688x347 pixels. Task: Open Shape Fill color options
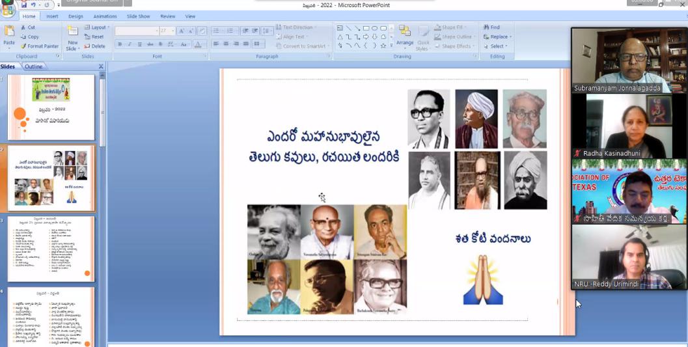pyautogui.click(x=451, y=27)
